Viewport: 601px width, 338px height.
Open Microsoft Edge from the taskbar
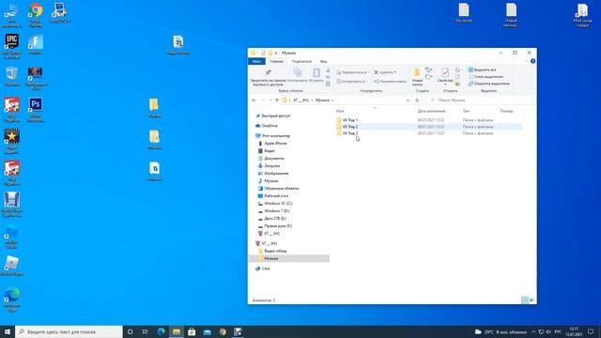tap(161, 331)
